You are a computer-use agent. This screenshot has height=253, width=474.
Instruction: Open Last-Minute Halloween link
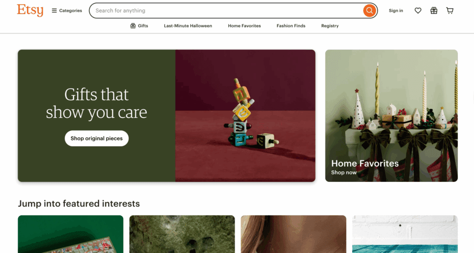coord(188,26)
